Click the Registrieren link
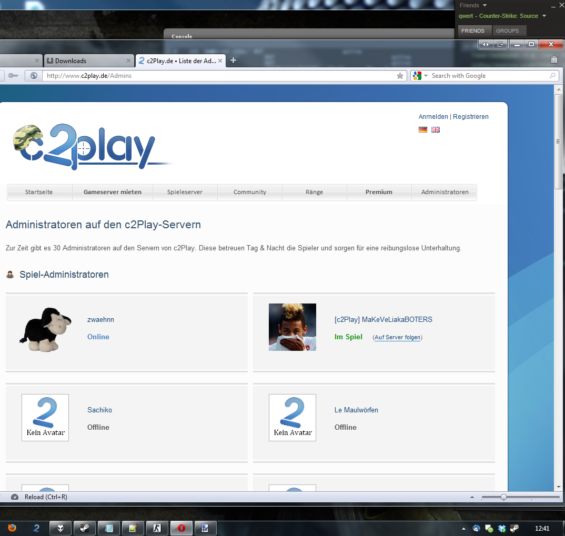Viewport: 565px width, 536px height. [471, 117]
